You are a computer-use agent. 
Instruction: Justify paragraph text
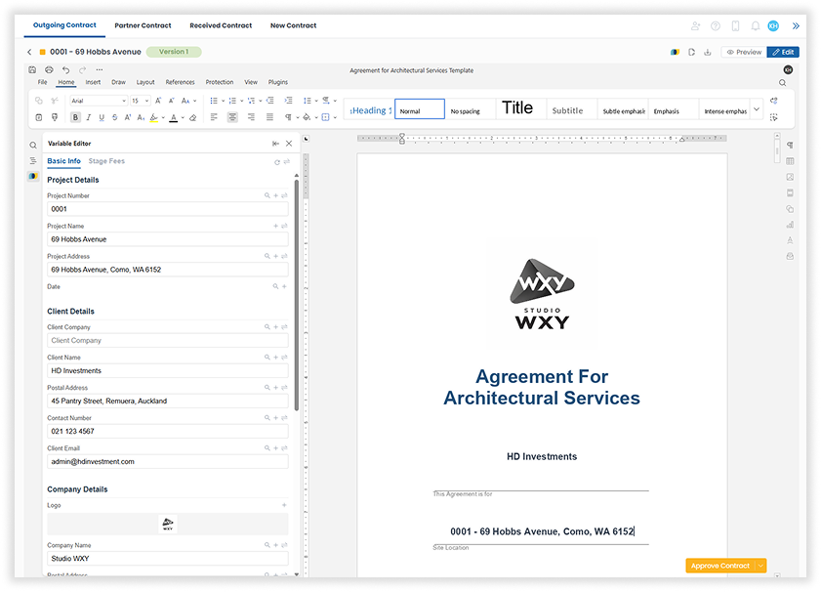coord(269,117)
